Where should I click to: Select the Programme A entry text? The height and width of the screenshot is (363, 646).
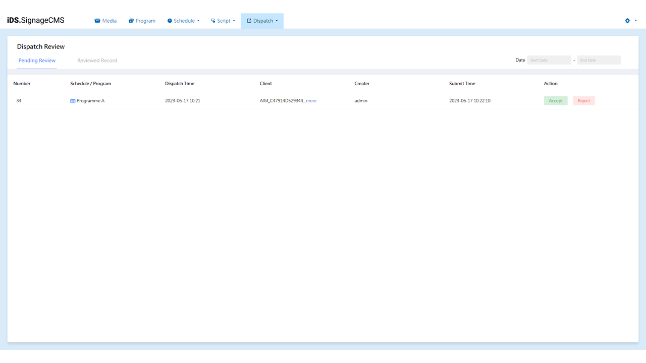point(91,101)
